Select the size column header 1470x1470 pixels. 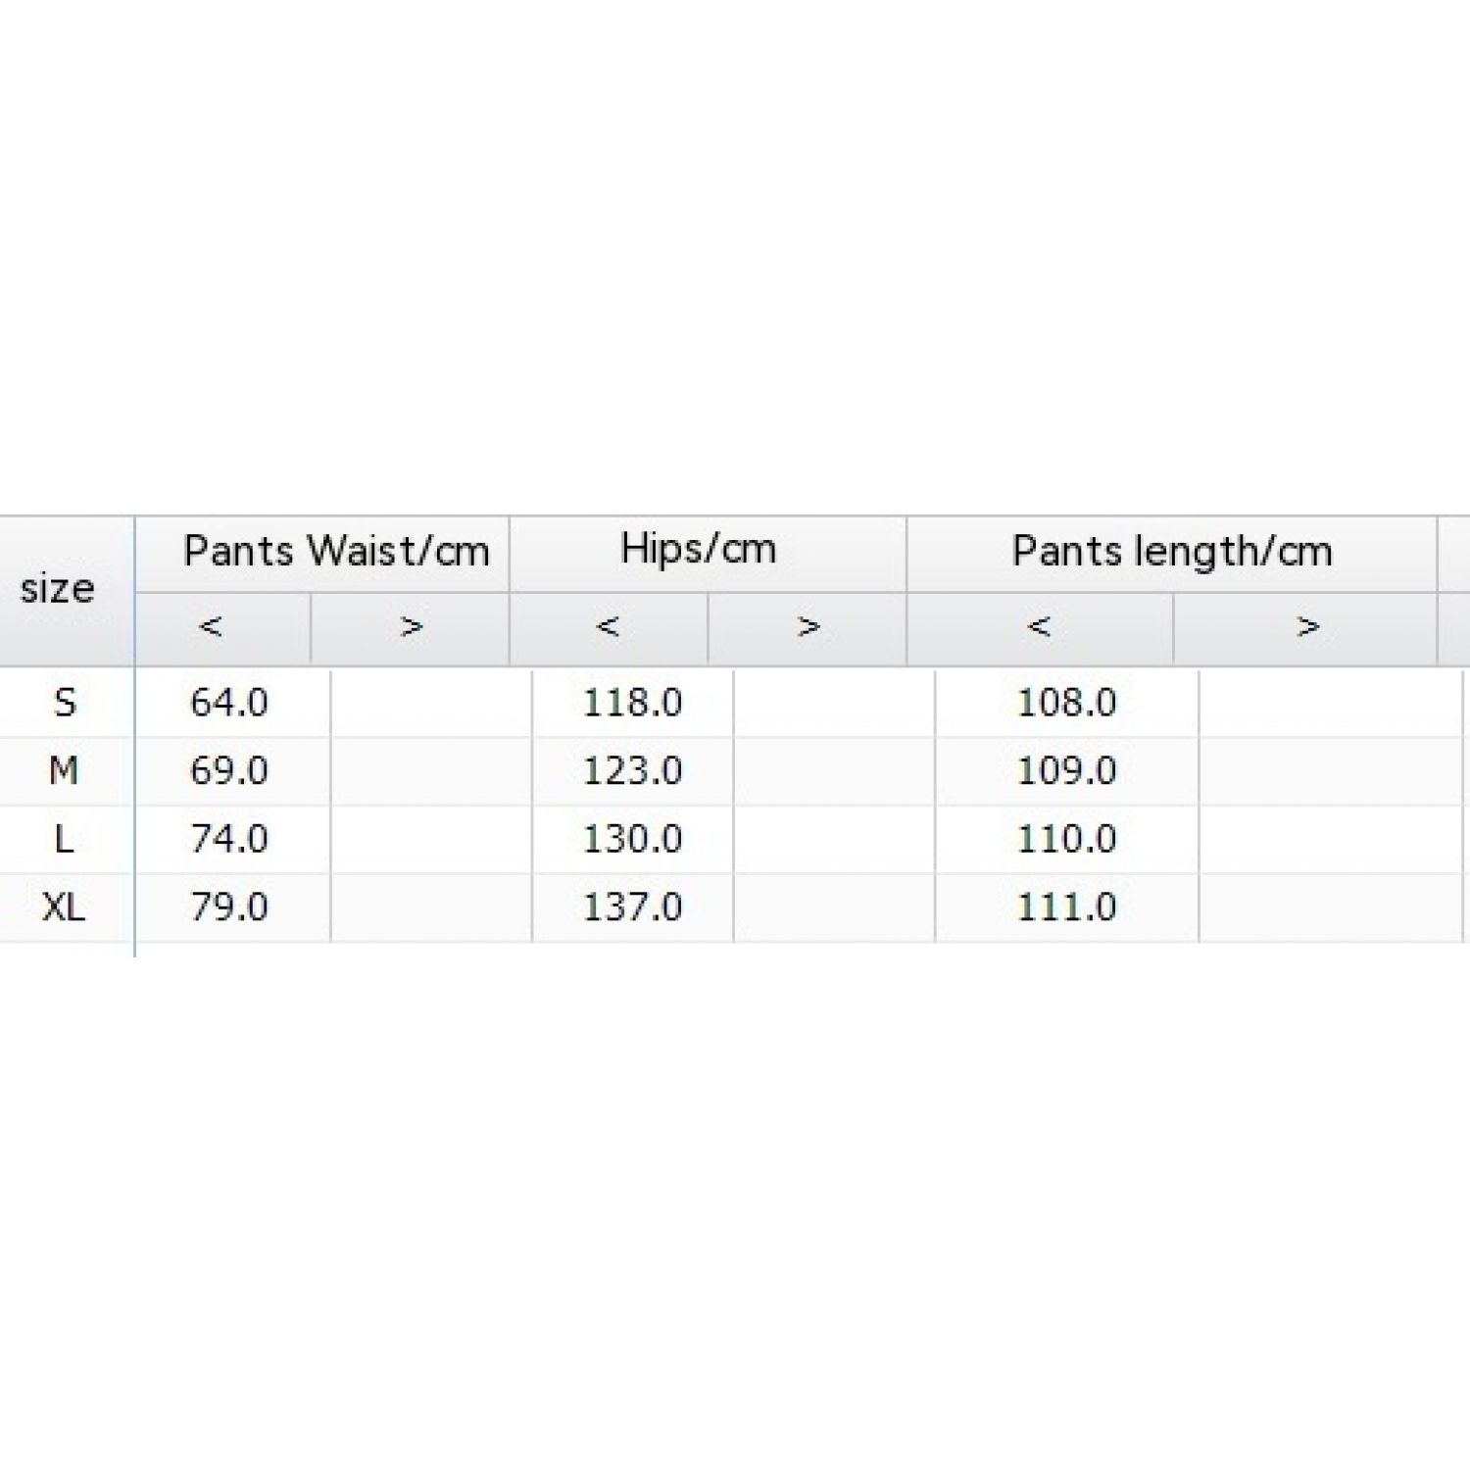click(x=58, y=589)
